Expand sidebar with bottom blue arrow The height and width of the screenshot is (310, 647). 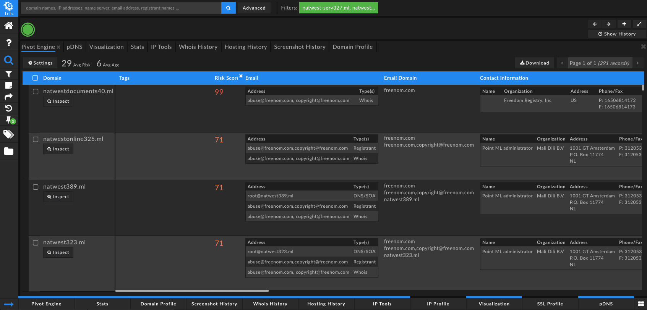pos(9,304)
